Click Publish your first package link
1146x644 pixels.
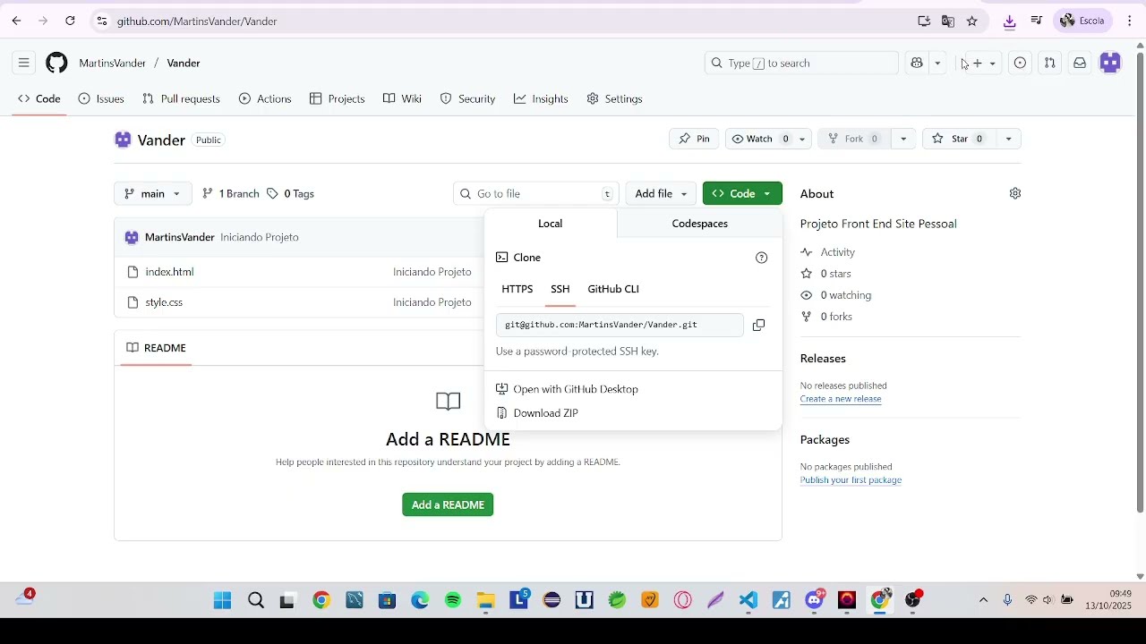point(851,480)
